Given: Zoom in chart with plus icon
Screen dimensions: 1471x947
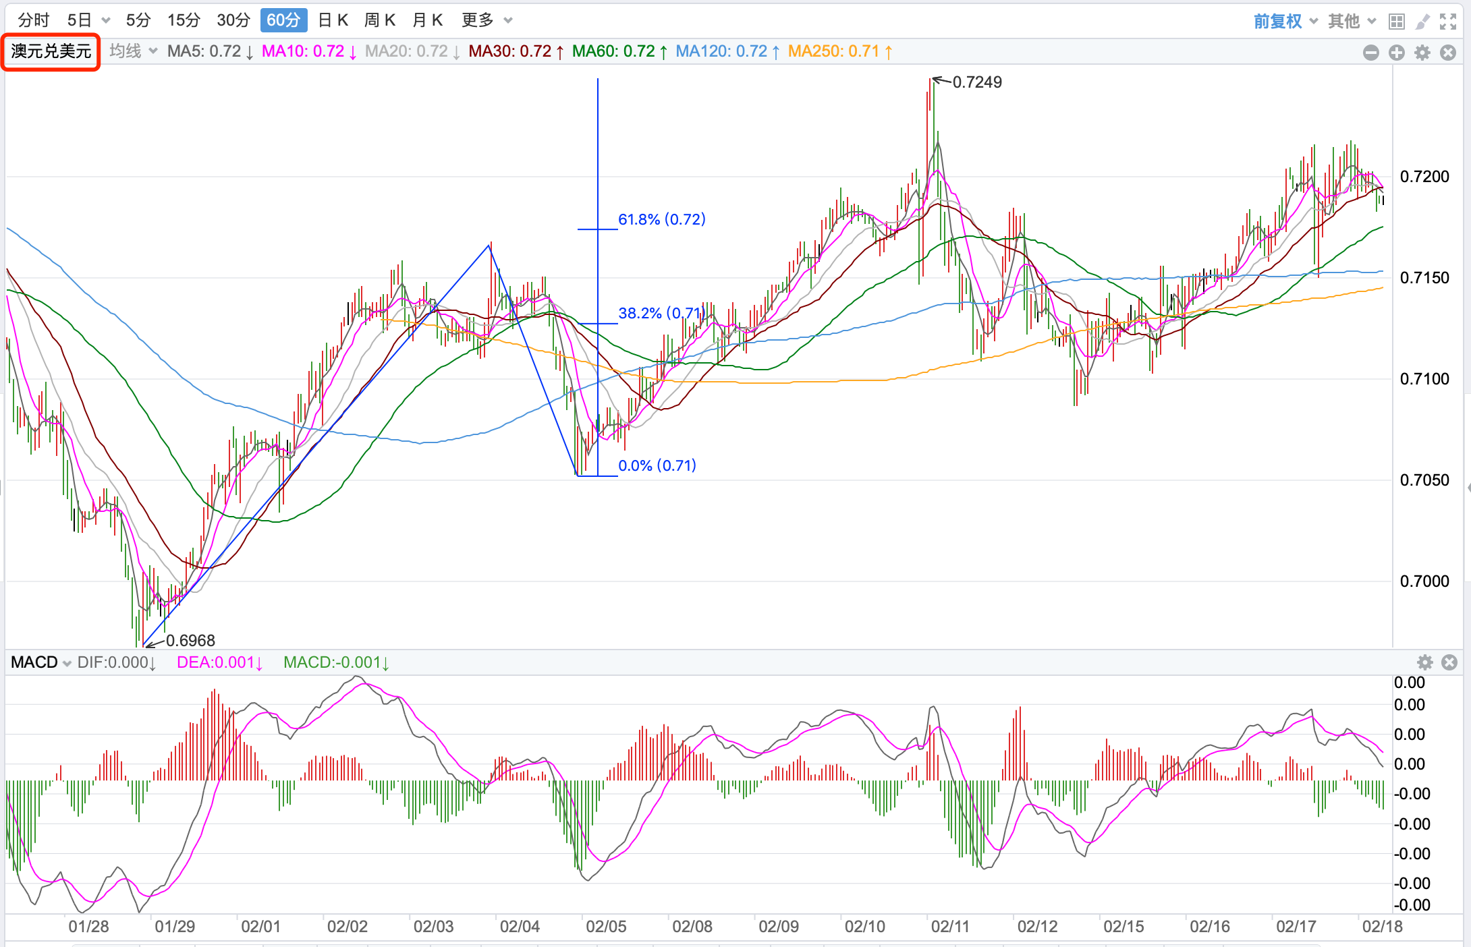Looking at the screenshot, I should pyautogui.click(x=1397, y=53).
